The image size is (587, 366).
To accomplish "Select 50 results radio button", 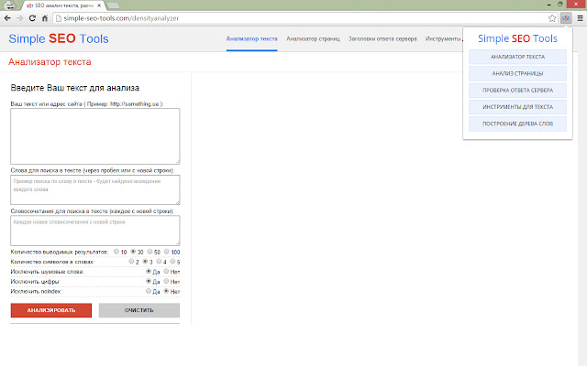I will click(150, 252).
